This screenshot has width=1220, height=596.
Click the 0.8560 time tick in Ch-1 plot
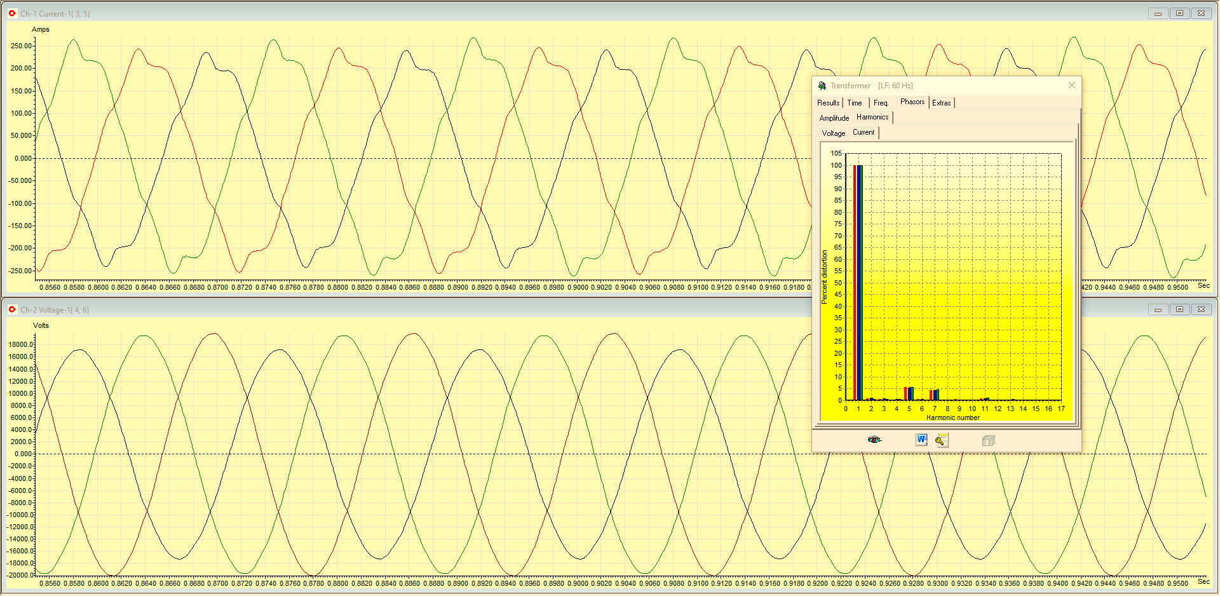(50, 287)
